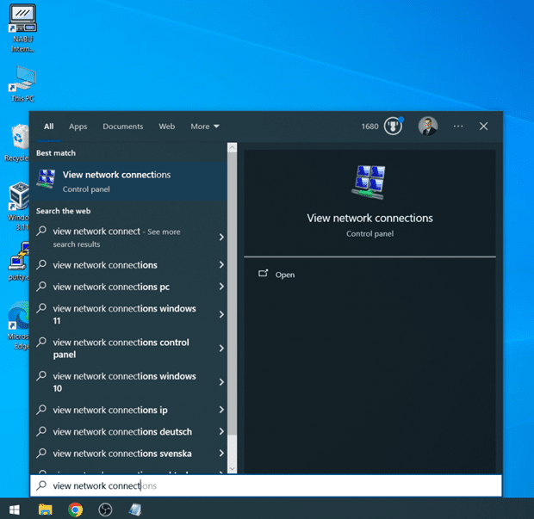Expand 'view network connections svenska' chevron
534x519 pixels.
pos(221,453)
